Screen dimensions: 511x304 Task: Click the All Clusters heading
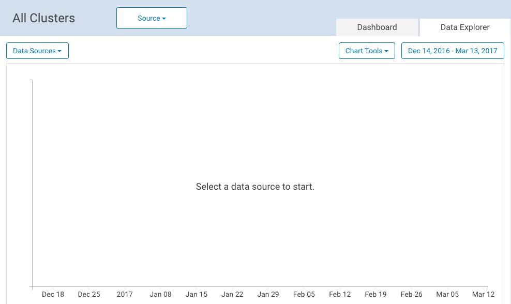(x=43, y=18)
